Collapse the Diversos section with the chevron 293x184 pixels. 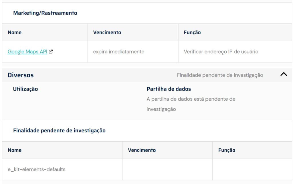[284, 74]
